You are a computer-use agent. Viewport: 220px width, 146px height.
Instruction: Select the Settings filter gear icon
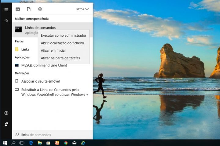[x=40, y=9]
